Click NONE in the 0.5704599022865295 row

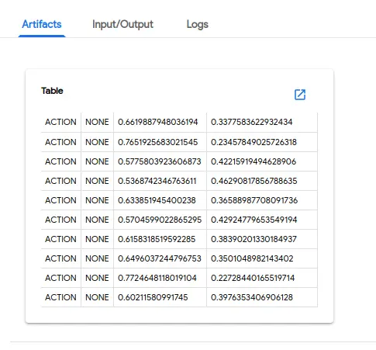[x=97, y=220]
